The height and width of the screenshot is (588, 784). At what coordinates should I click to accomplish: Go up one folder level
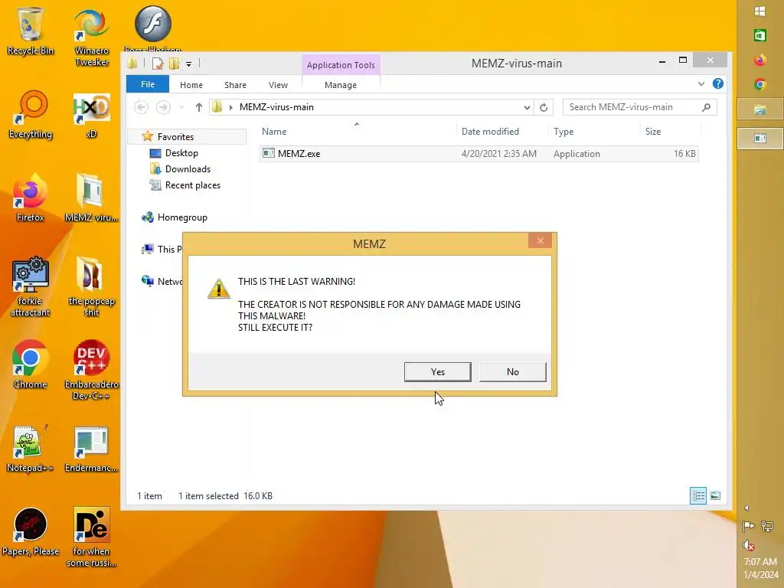[198, 107]
